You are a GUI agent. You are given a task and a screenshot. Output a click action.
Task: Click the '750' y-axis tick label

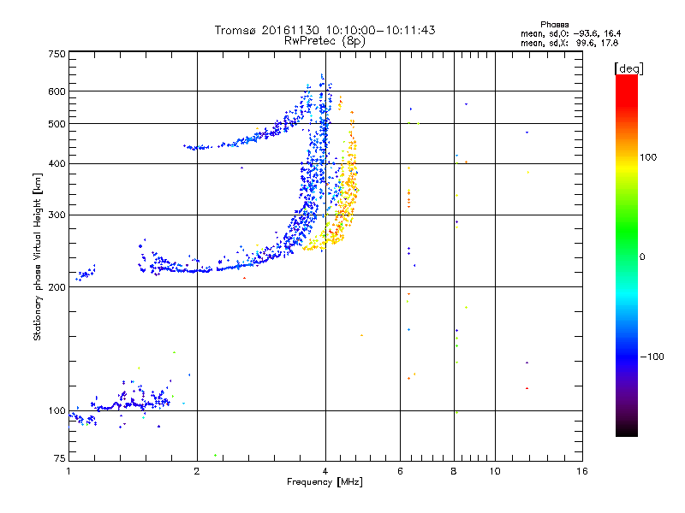(x=57, y=54)
